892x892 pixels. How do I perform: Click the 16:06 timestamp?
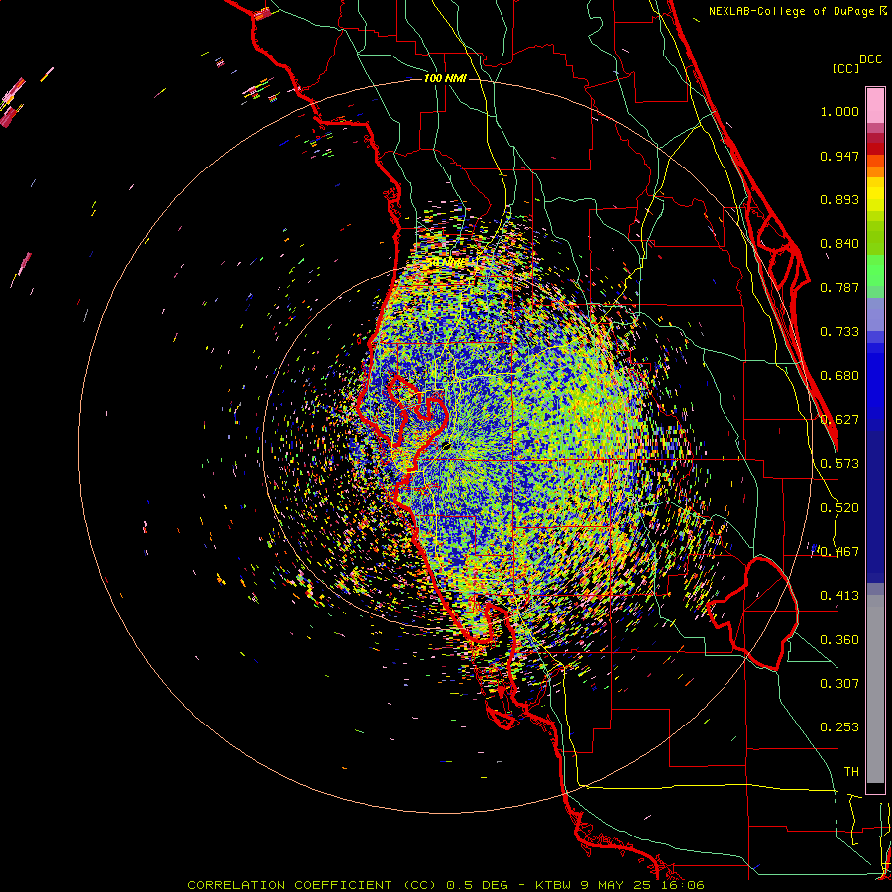point(684,885)
